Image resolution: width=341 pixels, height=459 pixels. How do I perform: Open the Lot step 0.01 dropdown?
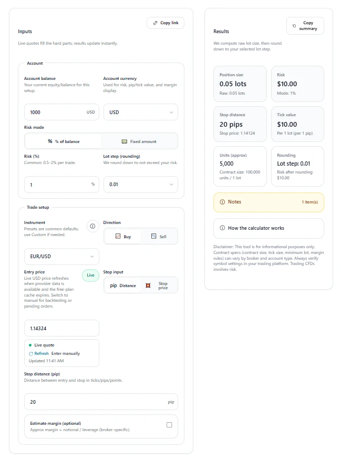tap(141, 185)
